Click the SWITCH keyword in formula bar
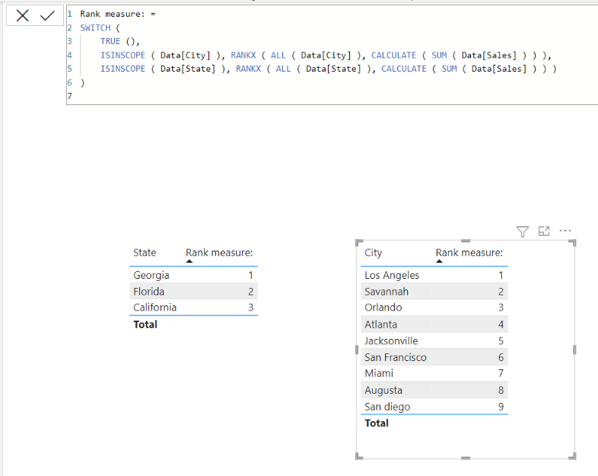Screen dimensions: 598x476 (x=95, y=28)
